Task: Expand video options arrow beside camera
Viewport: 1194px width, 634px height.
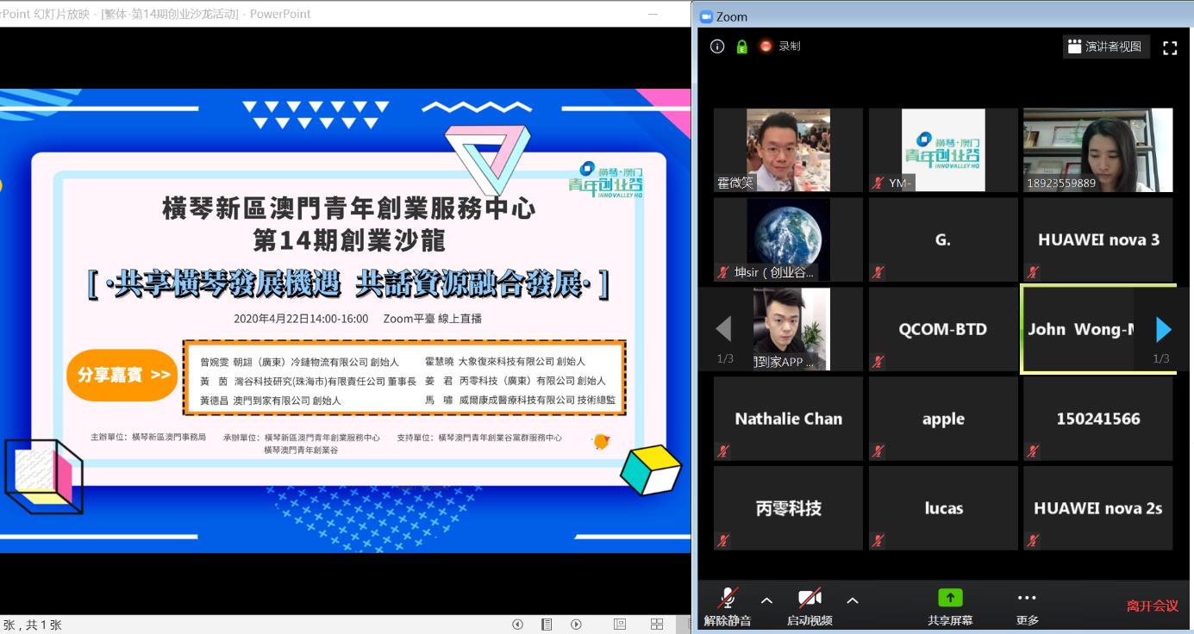Action: (853, 600)
